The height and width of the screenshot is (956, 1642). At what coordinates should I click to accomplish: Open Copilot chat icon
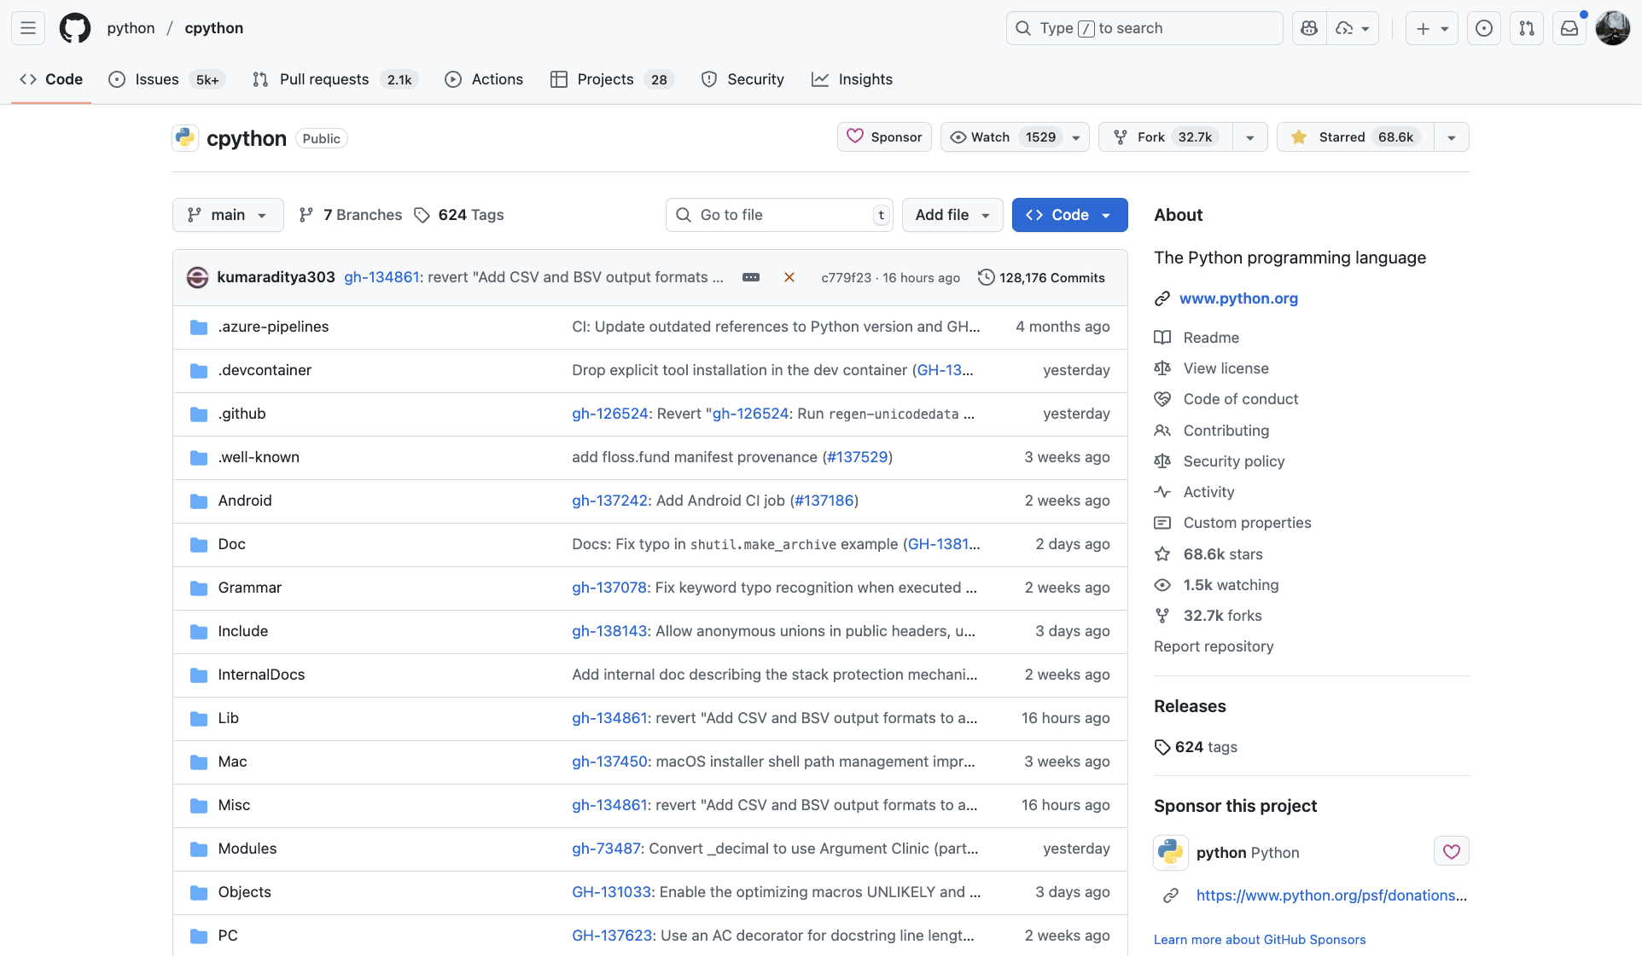[1309, 28]
